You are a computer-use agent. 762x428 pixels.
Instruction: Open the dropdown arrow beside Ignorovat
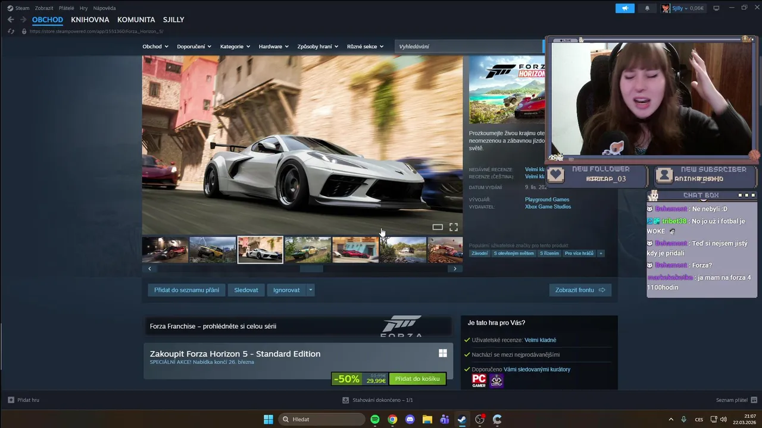pyautogui.click(x=310, y=290)
